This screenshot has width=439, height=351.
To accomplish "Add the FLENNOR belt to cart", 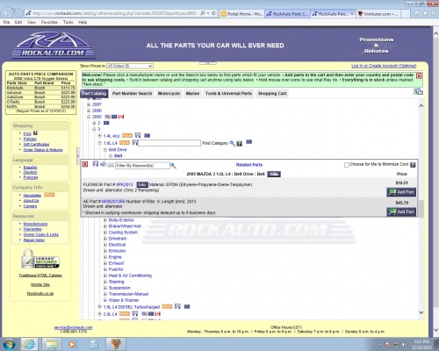I will coord(401,192).
